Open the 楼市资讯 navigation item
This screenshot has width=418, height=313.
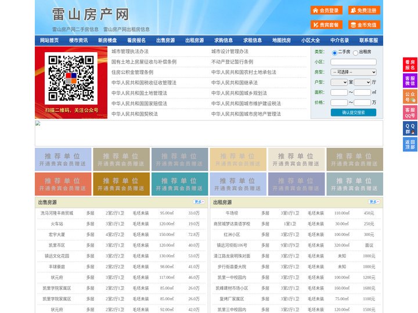pyautogui.click(x=78, y=41)
